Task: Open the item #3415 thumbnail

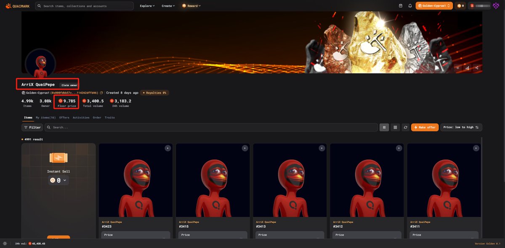Action: [213, 180]
